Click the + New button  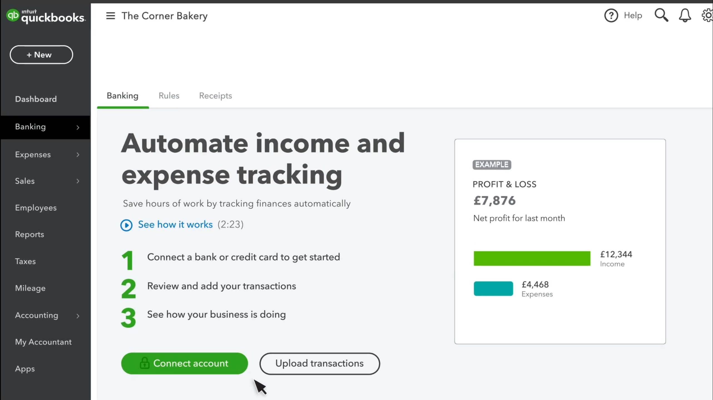41,55
